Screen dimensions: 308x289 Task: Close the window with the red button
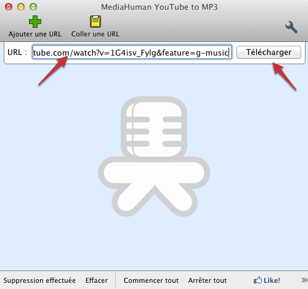(x=9, y=7)
